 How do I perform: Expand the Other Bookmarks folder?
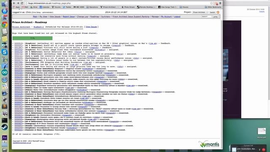213,7
